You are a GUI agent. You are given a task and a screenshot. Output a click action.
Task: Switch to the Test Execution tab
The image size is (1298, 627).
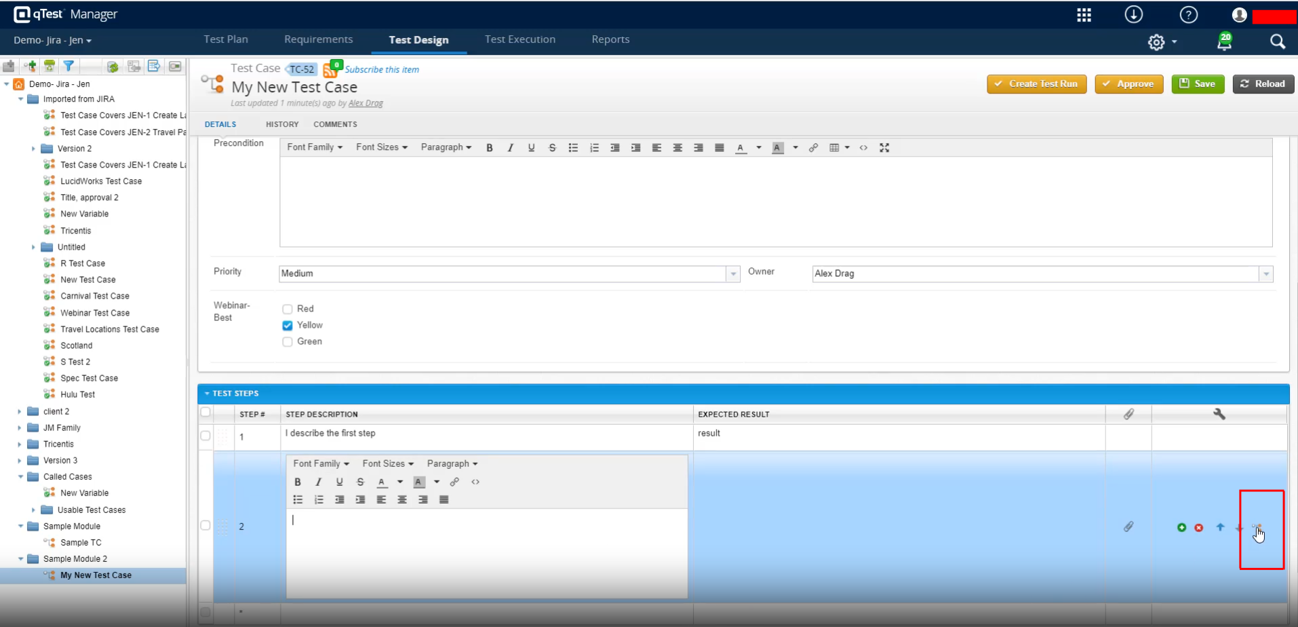click(x=519, y=39)
